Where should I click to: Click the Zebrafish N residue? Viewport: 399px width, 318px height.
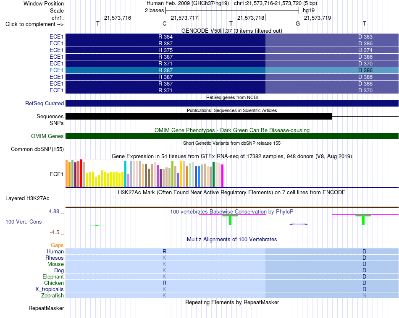365,296
